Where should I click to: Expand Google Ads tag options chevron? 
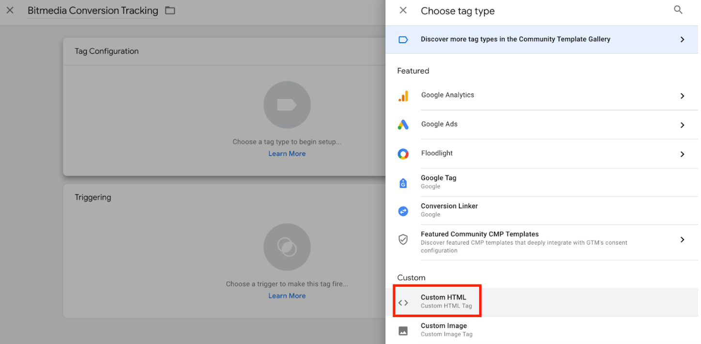pos(682,125)
